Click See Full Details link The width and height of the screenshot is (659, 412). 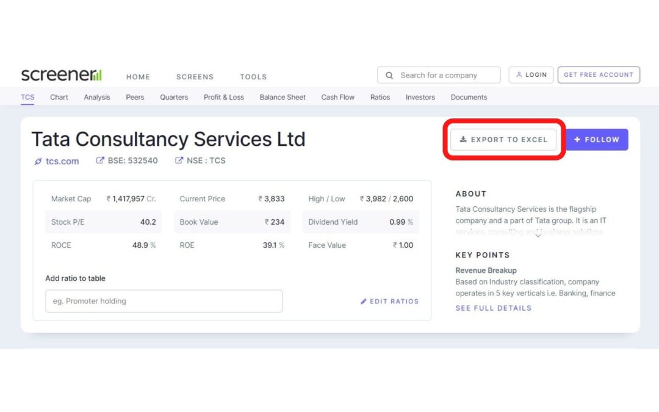(494, 308)
